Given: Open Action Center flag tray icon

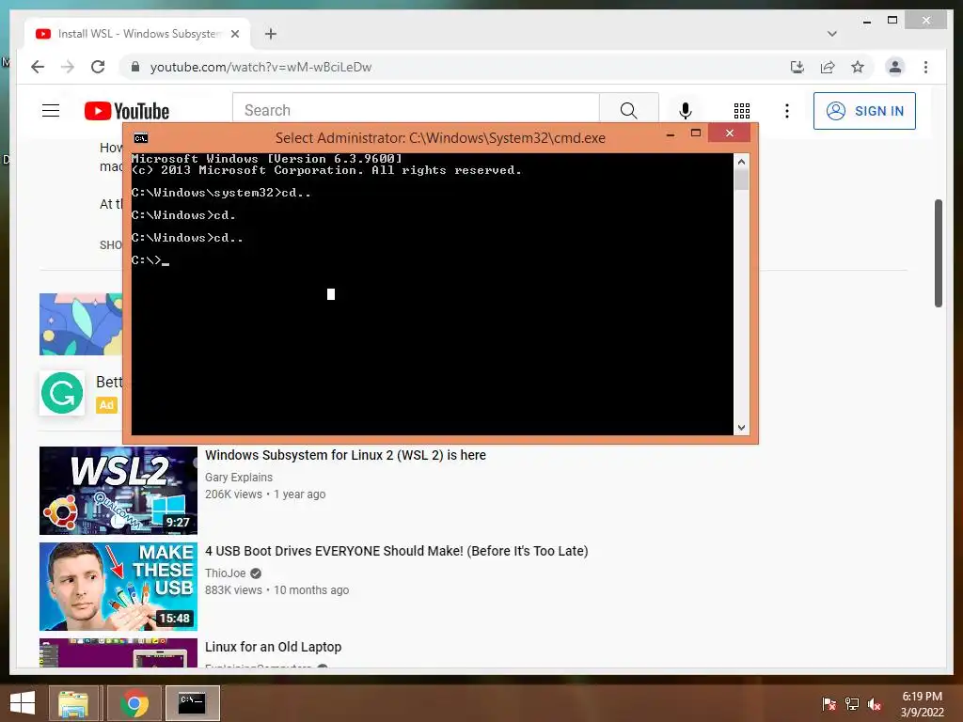Looking at the screenshot, I should pyautogui.click(x=829, y=703).
